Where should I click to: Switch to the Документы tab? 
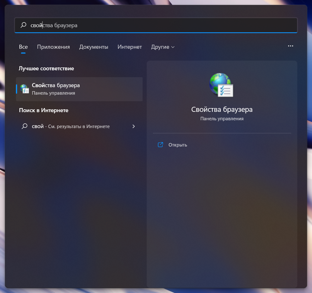tap(94, 47)
